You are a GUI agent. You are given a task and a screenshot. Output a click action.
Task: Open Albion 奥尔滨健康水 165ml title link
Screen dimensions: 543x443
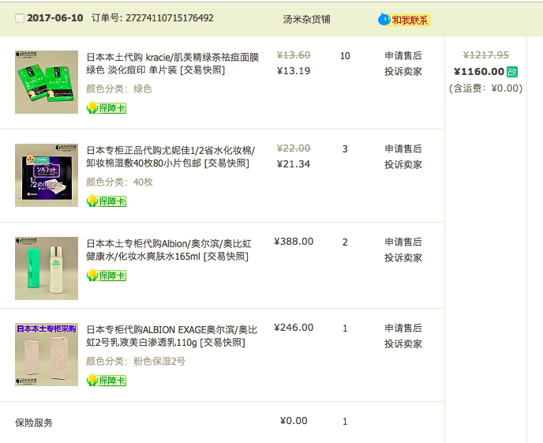167,250
